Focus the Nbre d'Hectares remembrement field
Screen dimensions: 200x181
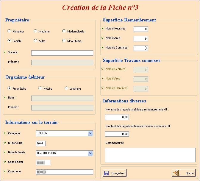140,29
